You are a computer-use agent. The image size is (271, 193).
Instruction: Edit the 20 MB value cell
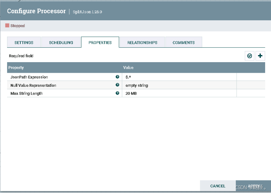pos(179,93)
